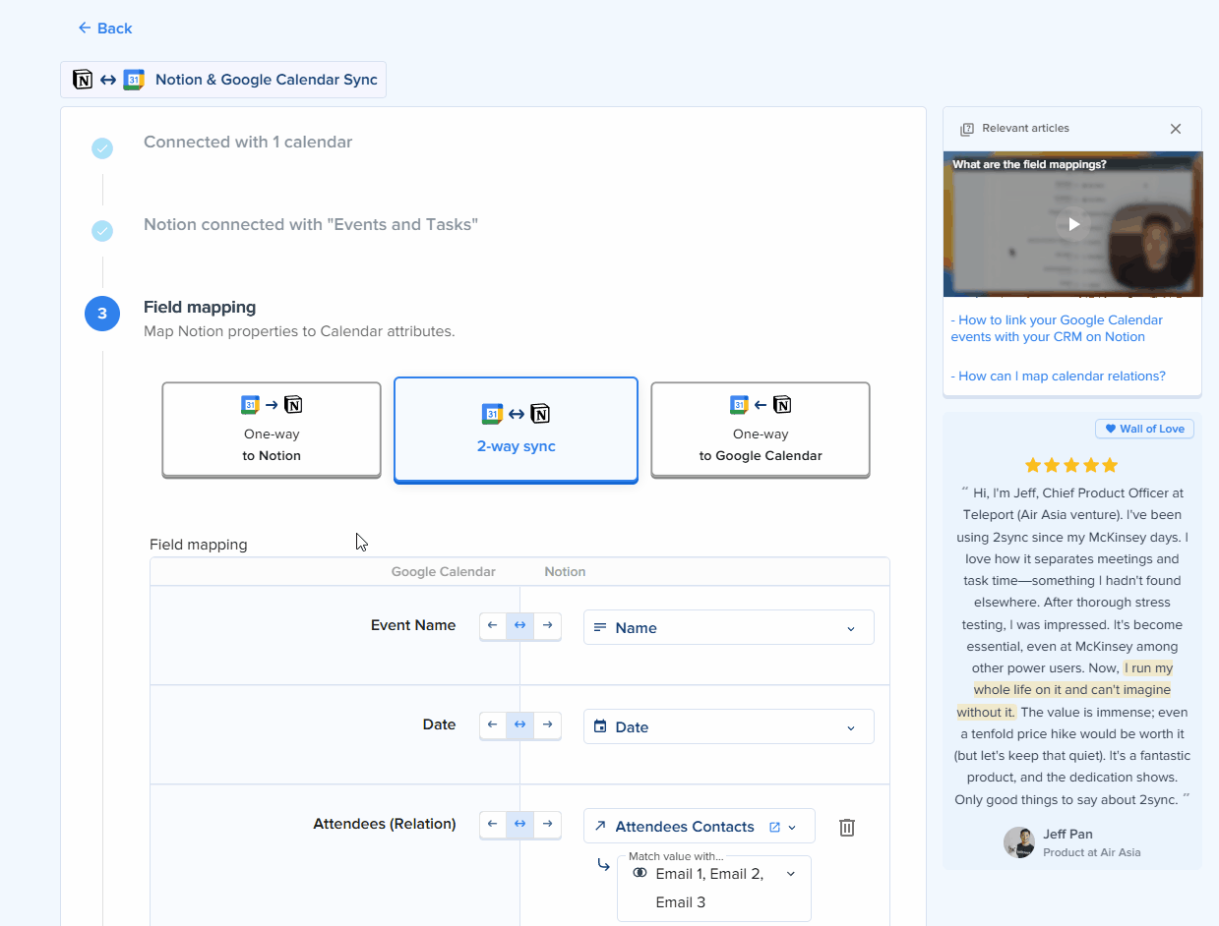1219x926 pixels.
Task: Set Date direction to two-way arrow
Action: click(520, 725)
